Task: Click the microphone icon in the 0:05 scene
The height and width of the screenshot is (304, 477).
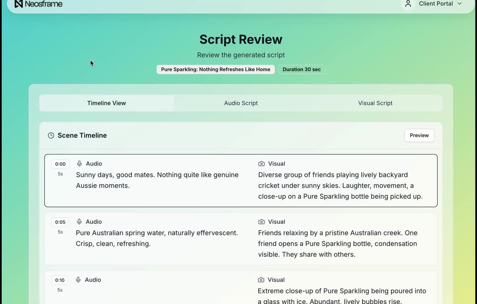Action: 79,222
